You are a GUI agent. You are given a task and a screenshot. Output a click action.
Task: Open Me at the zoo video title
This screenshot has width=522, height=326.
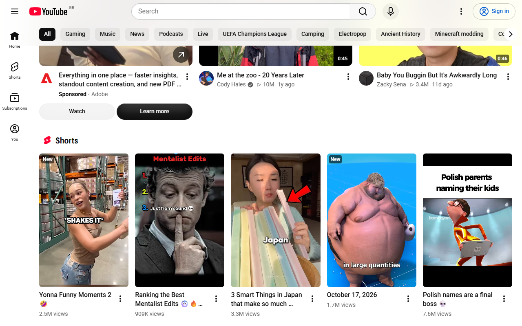point(261,75)
